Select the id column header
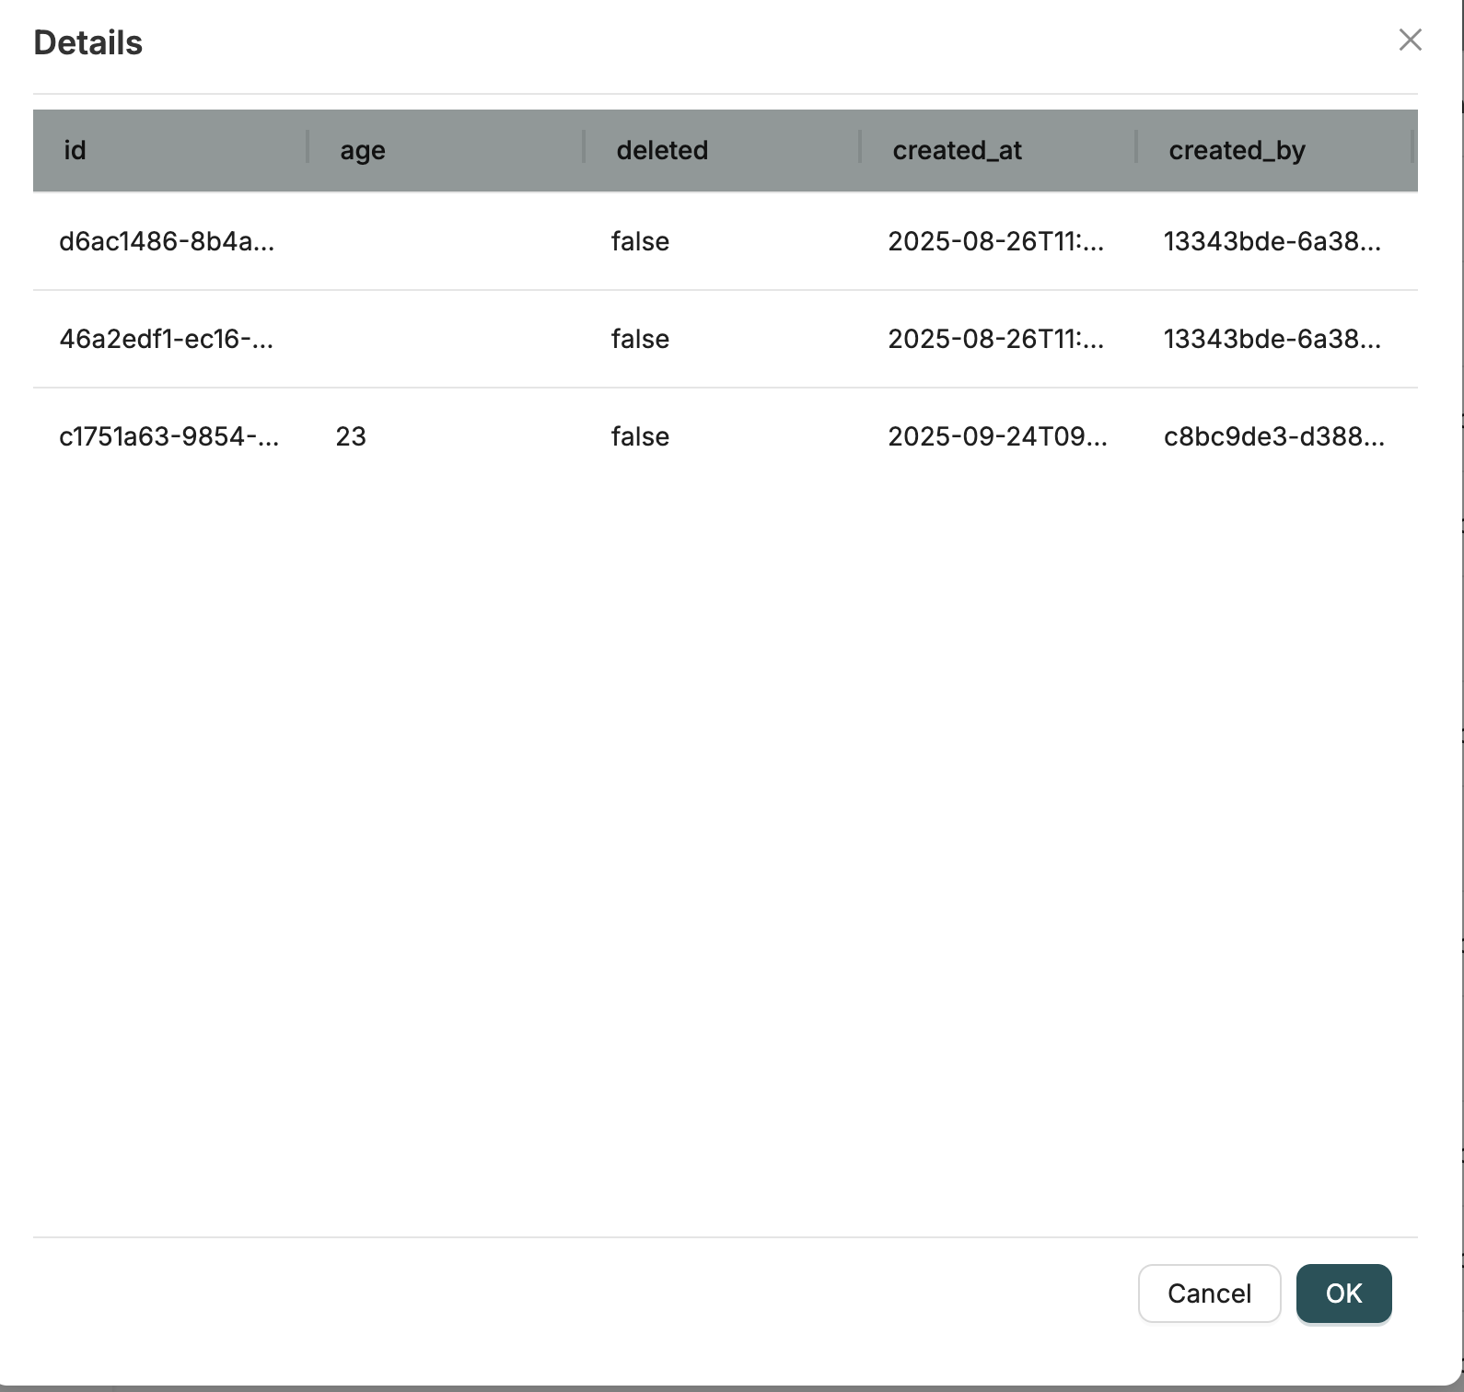This screenshot has width=1464, height=1392. [x=170, y=150]
